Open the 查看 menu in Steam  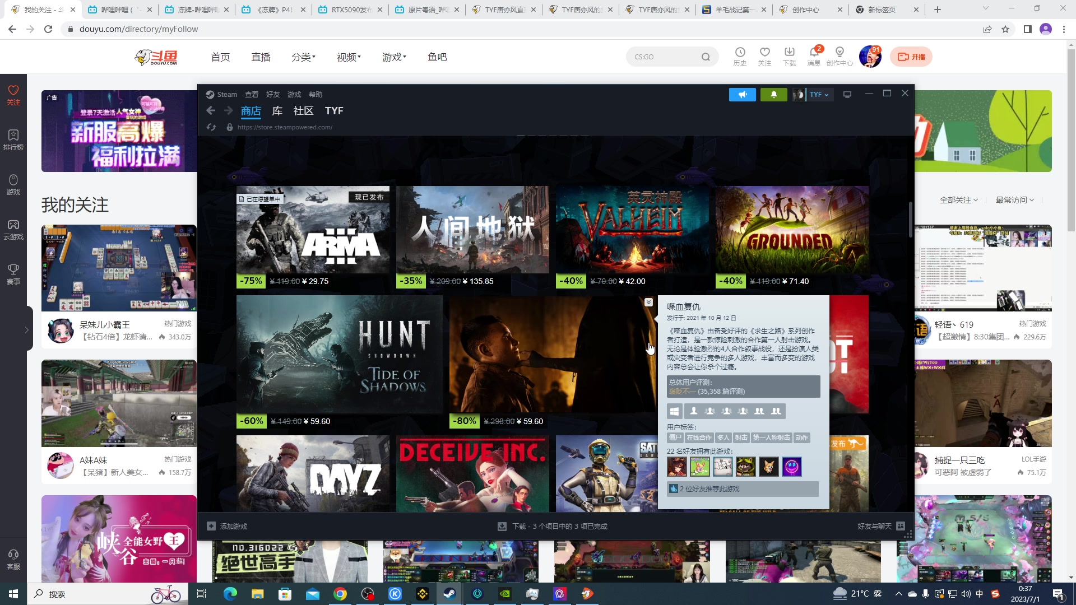pos(252,95)
